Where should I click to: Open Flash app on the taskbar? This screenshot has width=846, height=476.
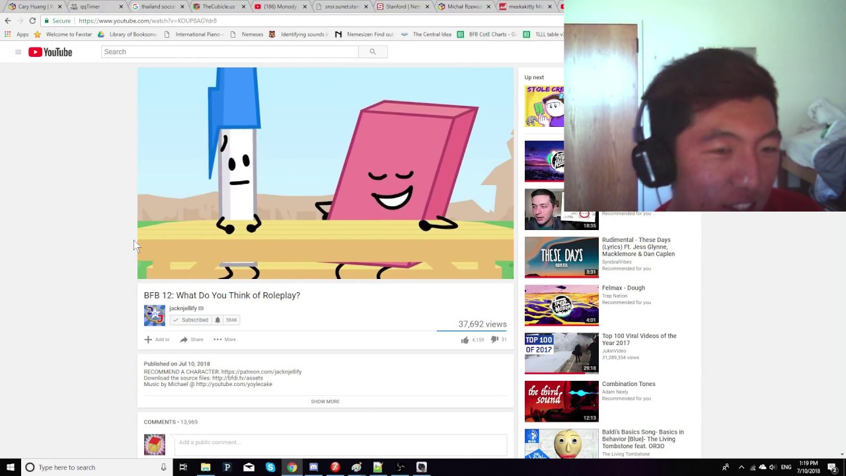point(335,467)
